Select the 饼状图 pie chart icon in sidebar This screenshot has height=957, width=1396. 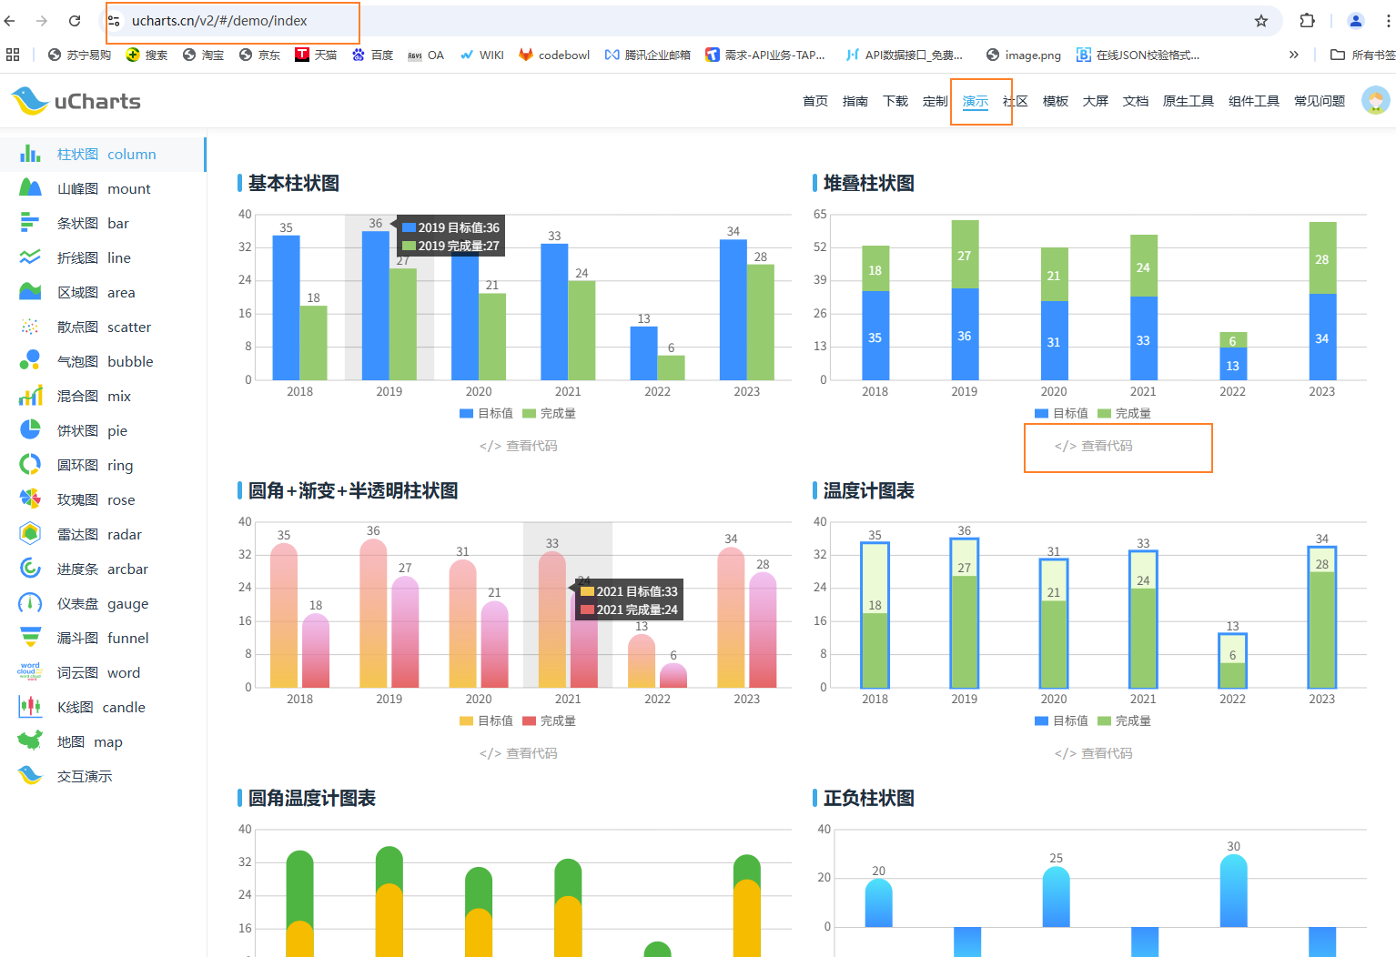click(30, 429)
